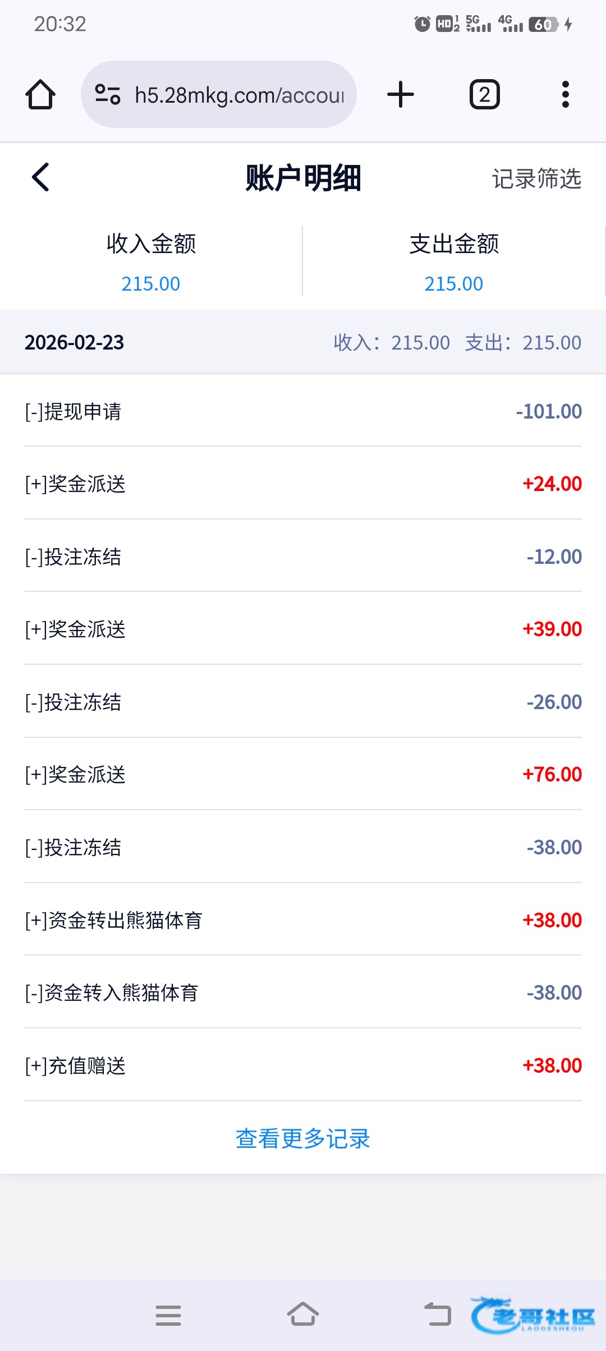The image size is (606, 1351).
Task: Open the 资金转出熊猫体育 +38.00 record
Action: (303, 920)
